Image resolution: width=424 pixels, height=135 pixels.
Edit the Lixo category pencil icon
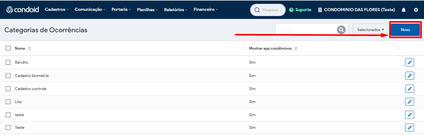409,102
